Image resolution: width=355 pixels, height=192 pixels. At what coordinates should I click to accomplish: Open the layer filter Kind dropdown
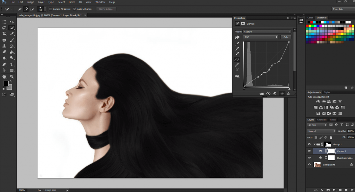point(317,125)
